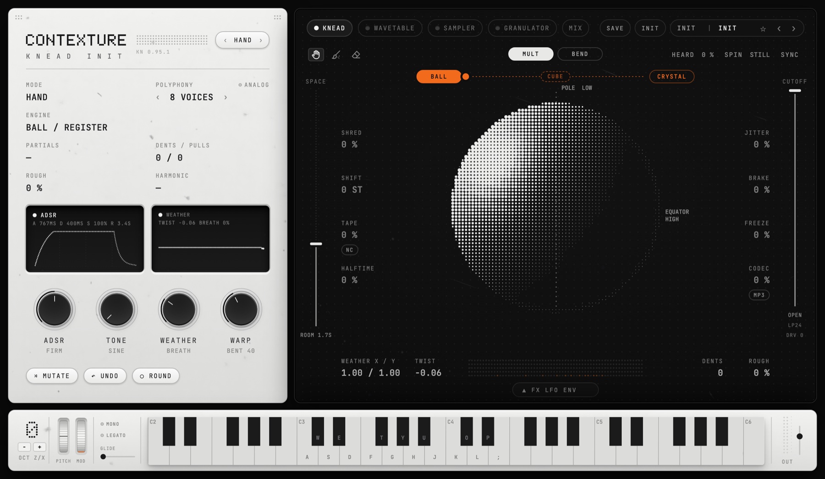The height and width of the screenshot is (479, 825).
Task: Click the INIT button next to SAVE
Action: (650, 28)
